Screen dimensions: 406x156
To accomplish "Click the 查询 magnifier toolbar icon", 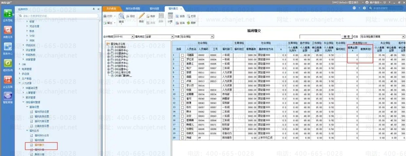I will (x=122, y=16).
